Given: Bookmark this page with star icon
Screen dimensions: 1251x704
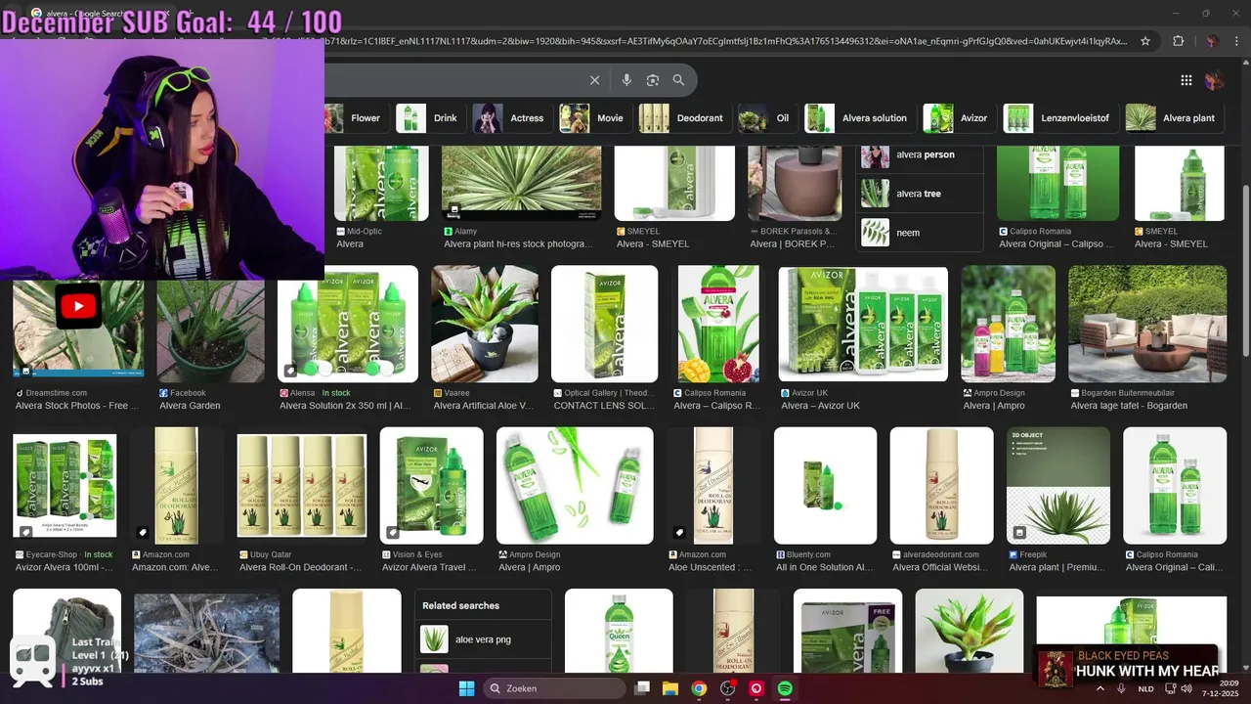Looking at the screenshot, I should (1146, 41).
